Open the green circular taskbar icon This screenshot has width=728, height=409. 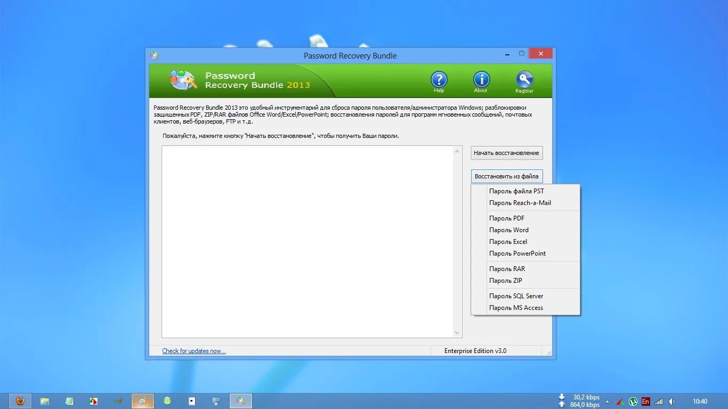click(167, 401)
